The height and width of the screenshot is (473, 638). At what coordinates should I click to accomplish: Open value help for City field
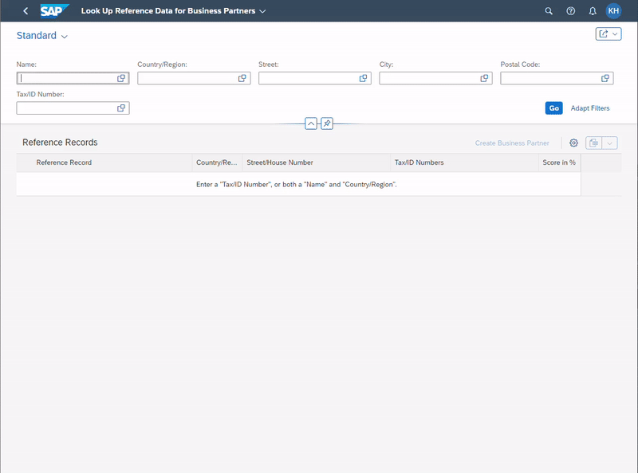(x=484, y=78)
